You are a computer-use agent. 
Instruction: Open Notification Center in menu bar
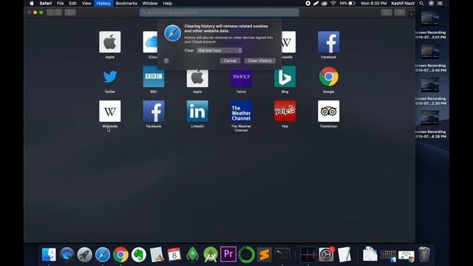pos(440,3)
